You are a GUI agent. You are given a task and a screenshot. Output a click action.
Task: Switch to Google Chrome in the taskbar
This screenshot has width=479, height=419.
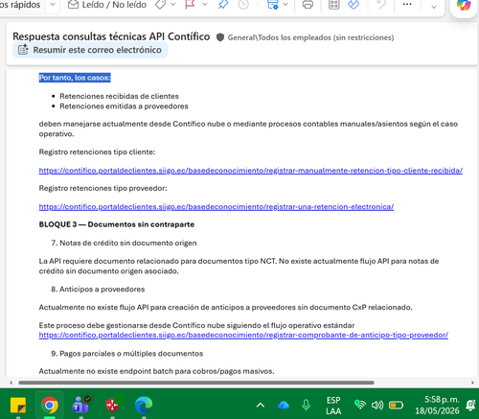click(x=50, y=405)
